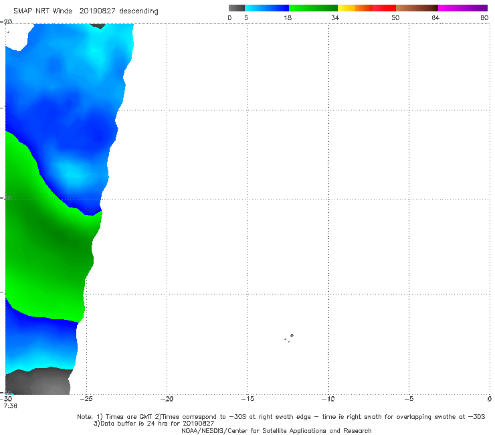Screen dimensions: 495x435
Task: Click the gray low-wind area at swath bottom
Action: [38, 382]
